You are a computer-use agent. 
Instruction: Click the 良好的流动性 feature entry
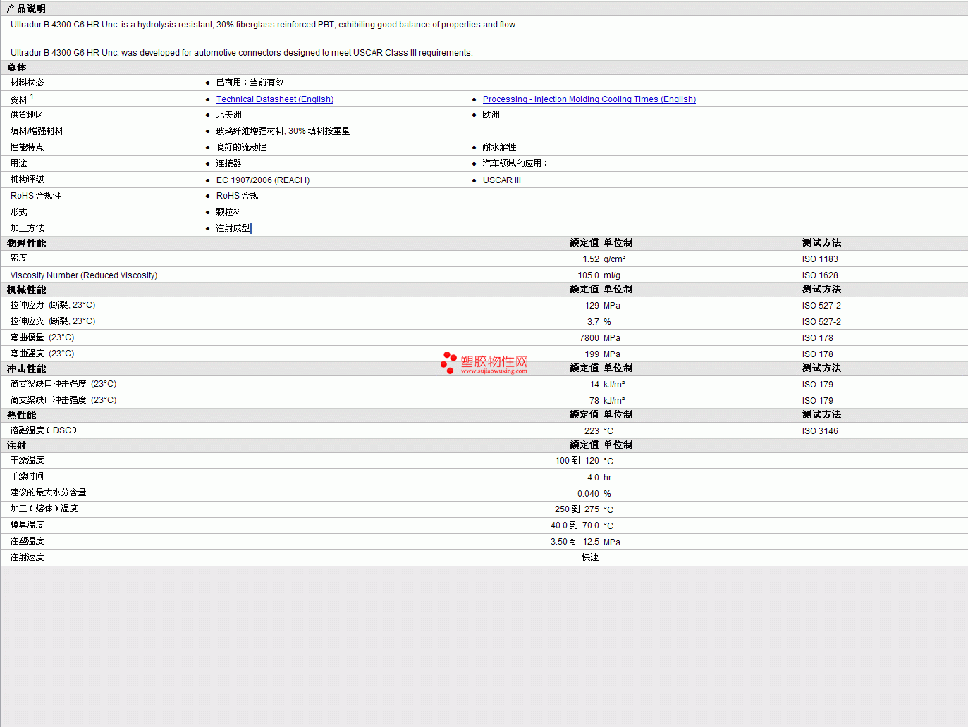[x=241, y=147]
